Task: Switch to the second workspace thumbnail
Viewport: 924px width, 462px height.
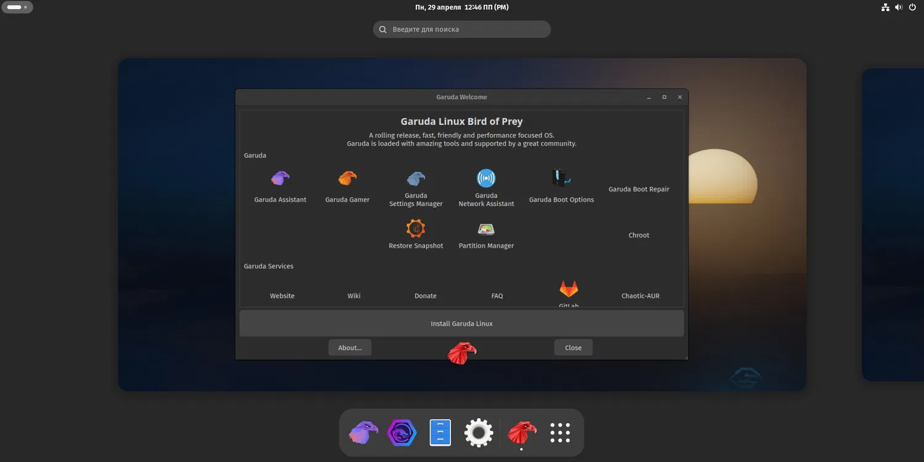Action: 893,225
